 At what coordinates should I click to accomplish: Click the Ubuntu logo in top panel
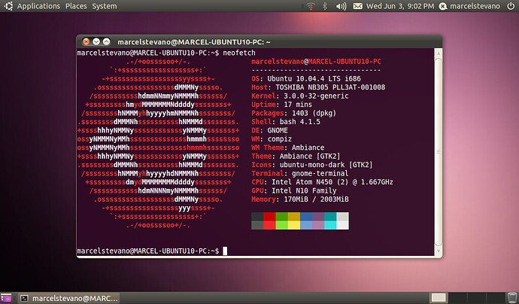[8, 6]
